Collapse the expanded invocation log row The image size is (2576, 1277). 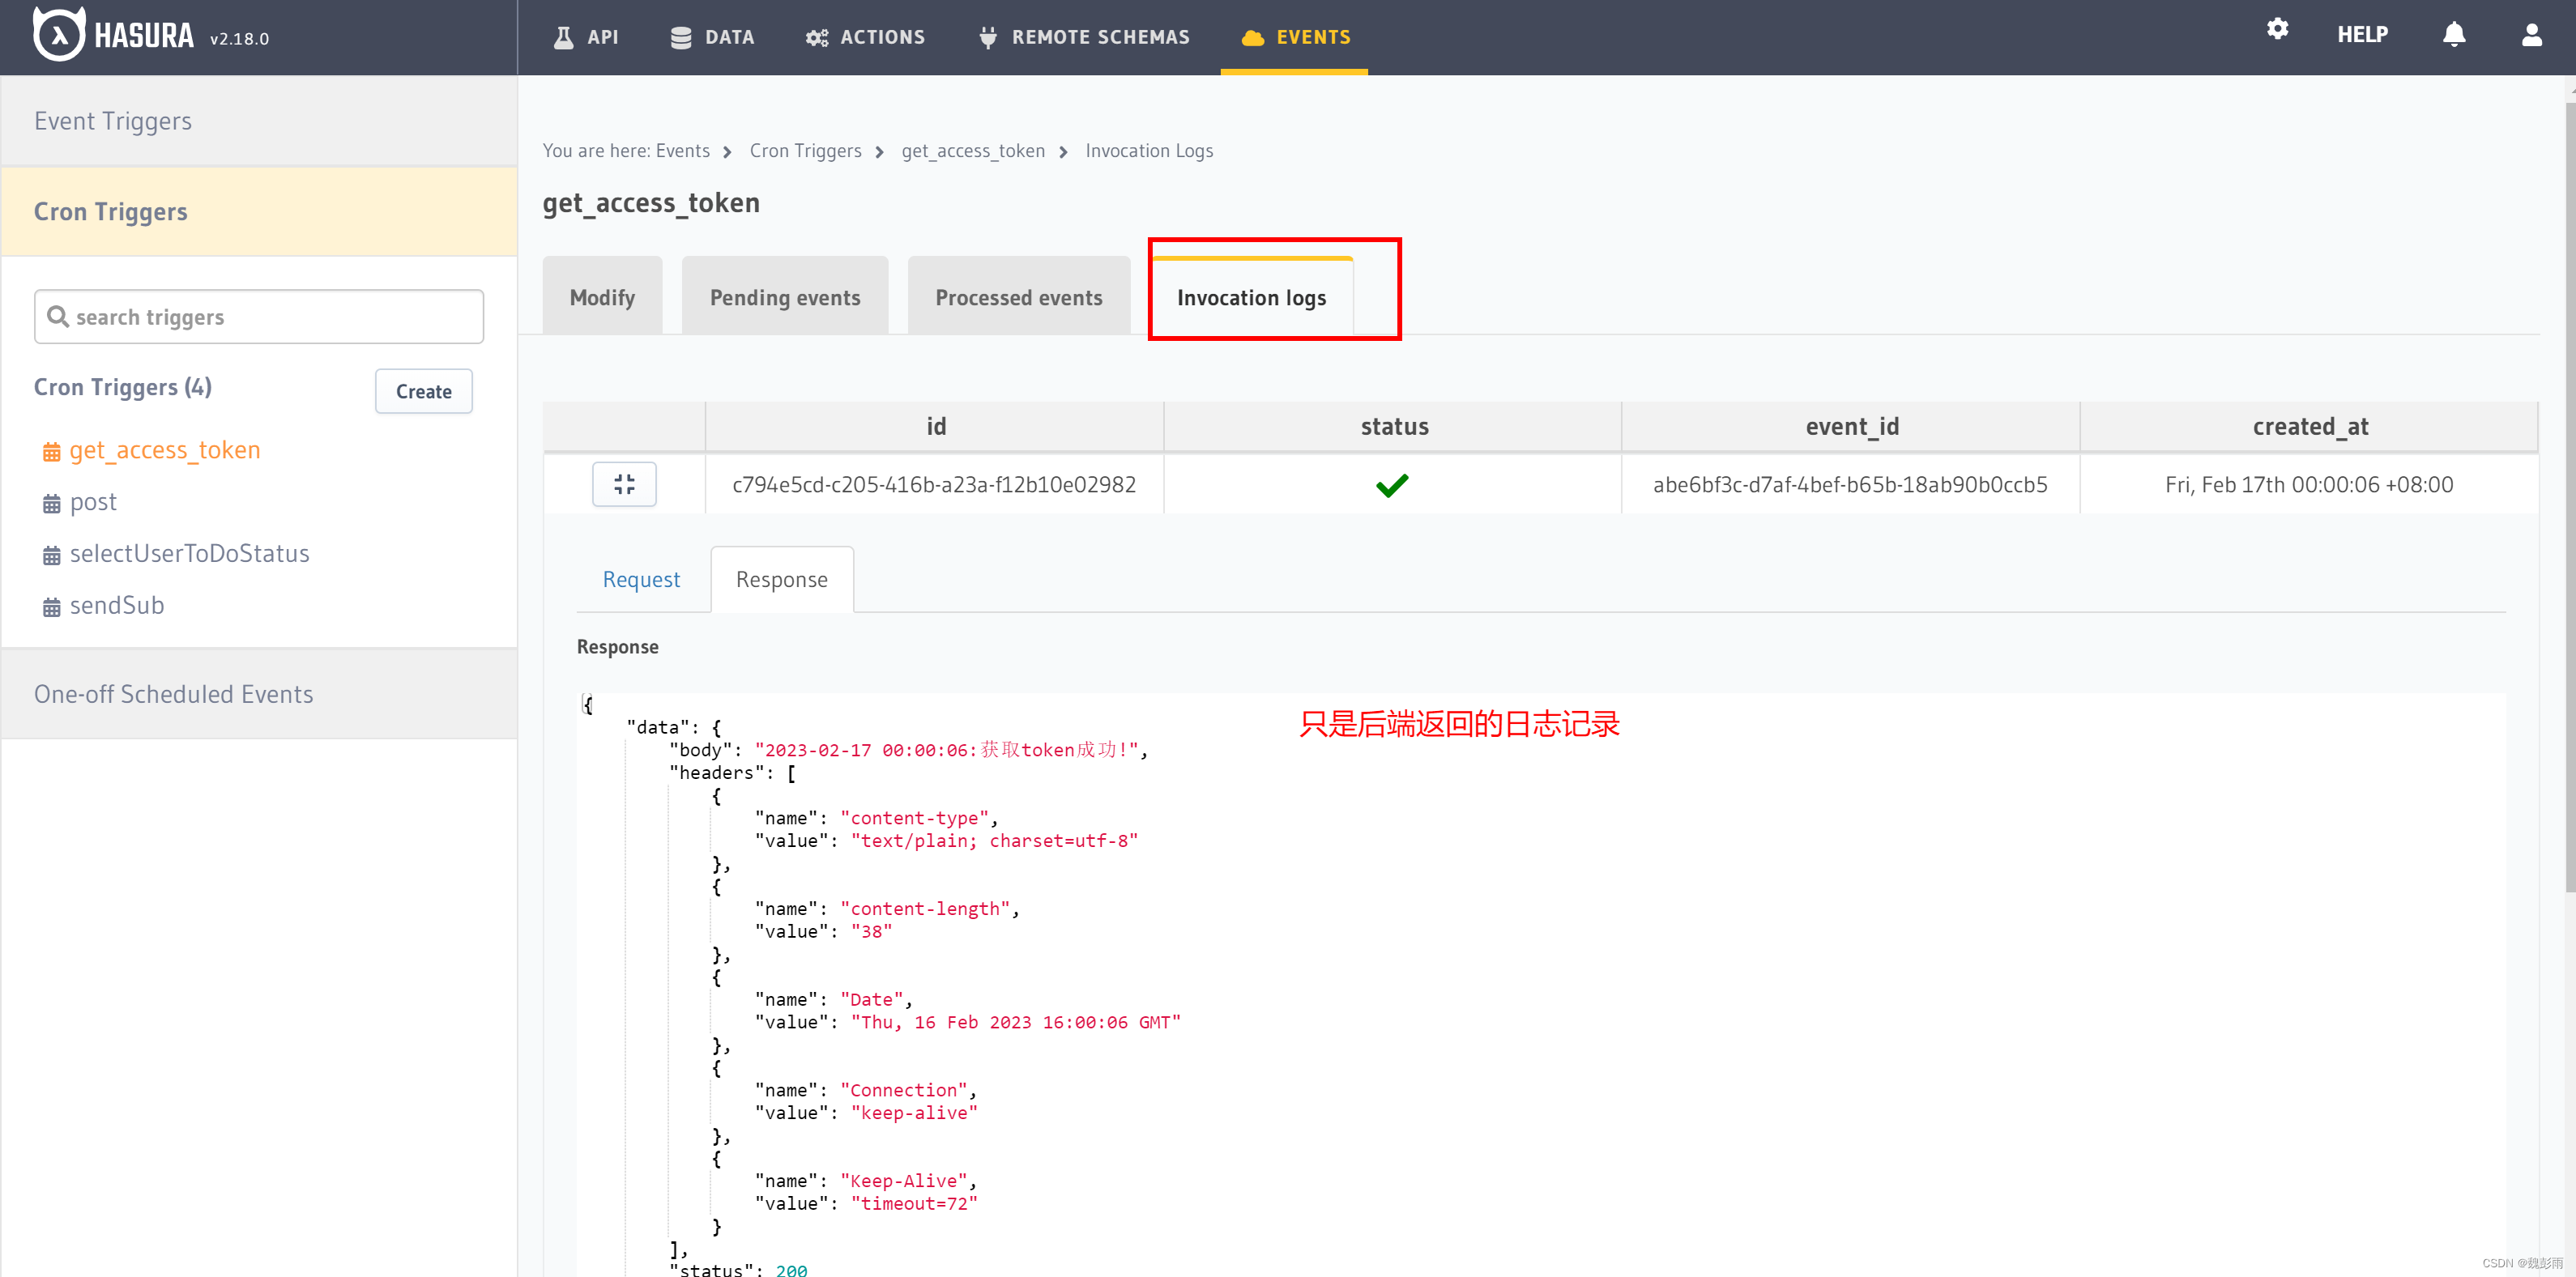624,484
